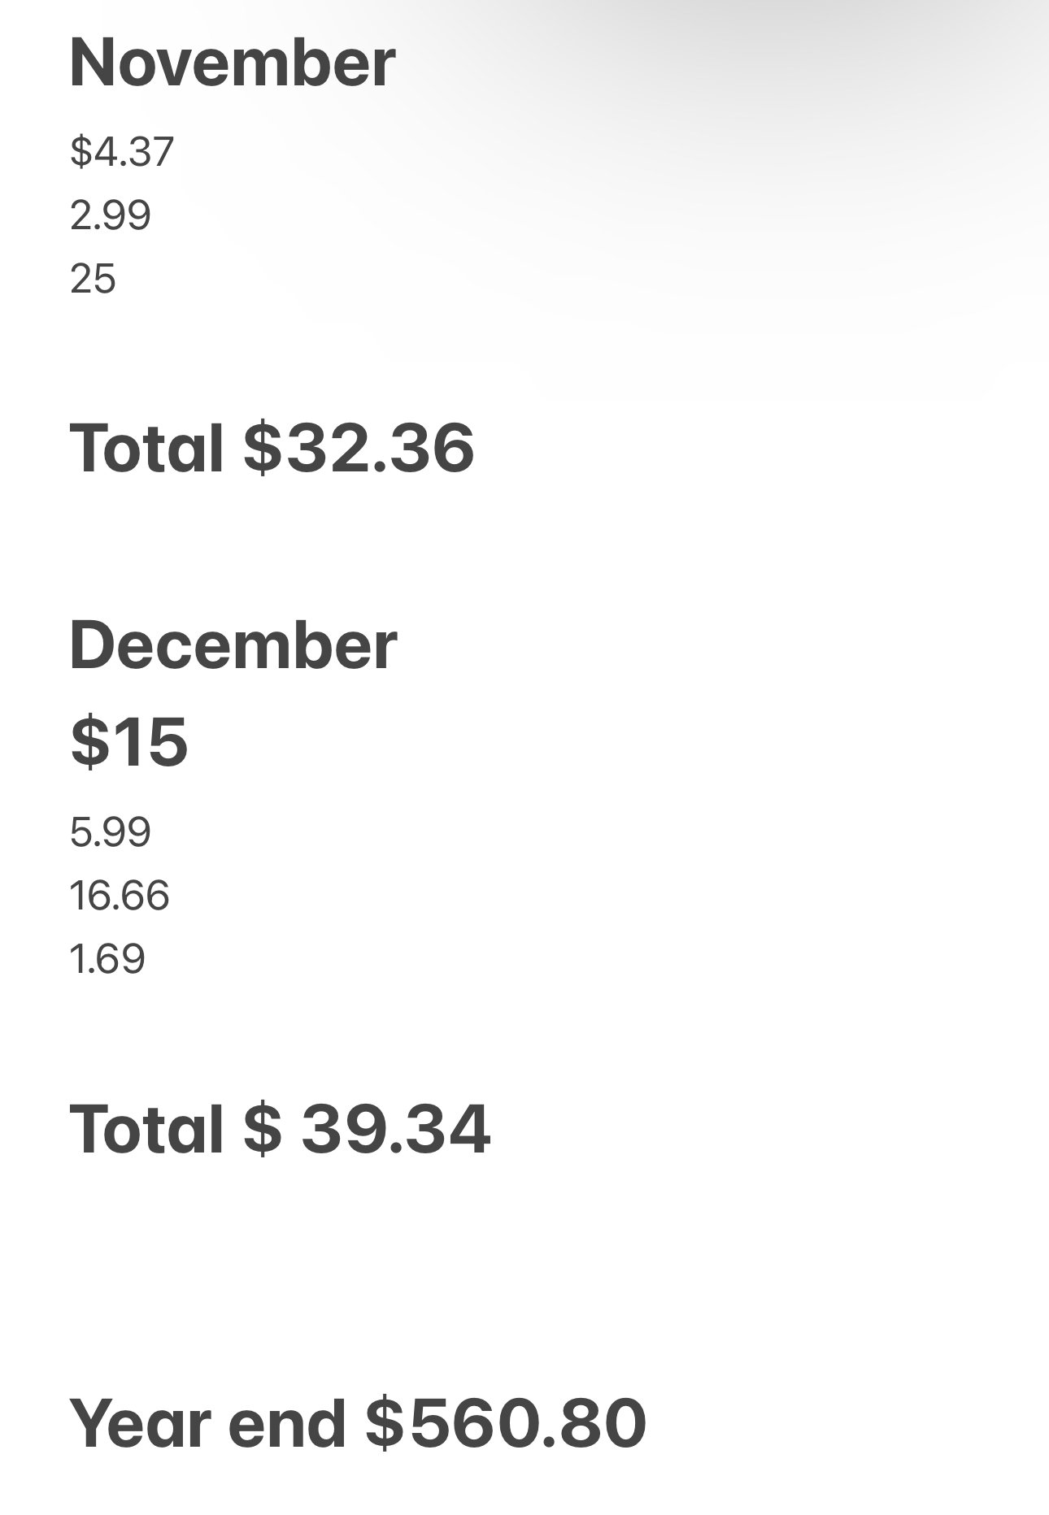The image size is (1049, 1515).
Task: Click the 25 entry under November
Action: 93,279
